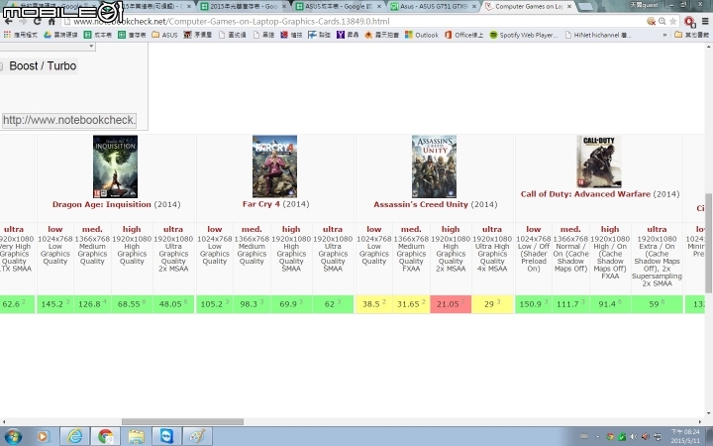Click the 91.4 Call of Duty high cell
Viewport: 713px width, 446px height.
tap(610, 304)
